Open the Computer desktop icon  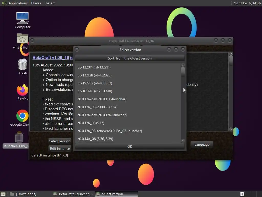(23, 20)
